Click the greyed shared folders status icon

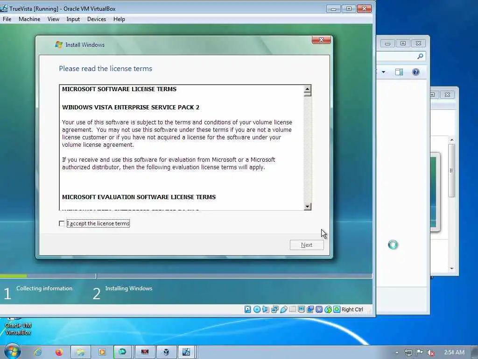292,309
